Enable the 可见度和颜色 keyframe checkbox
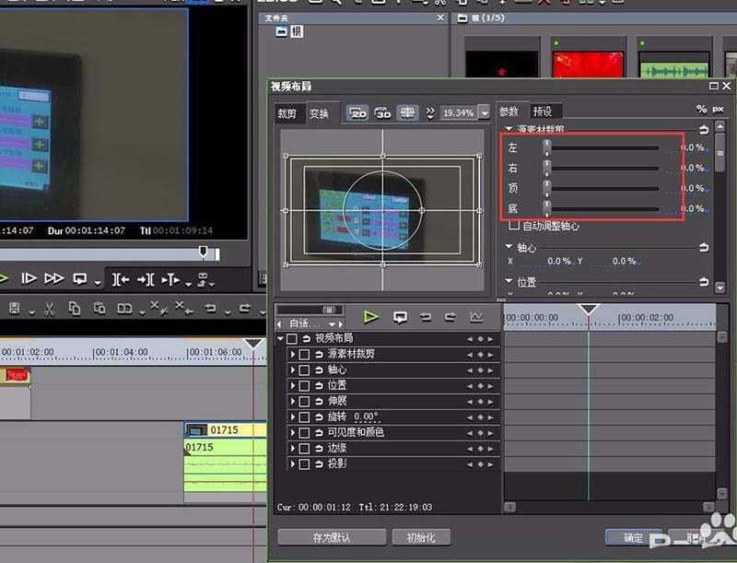This screenshot has height=563, width=737. (304, 432)
